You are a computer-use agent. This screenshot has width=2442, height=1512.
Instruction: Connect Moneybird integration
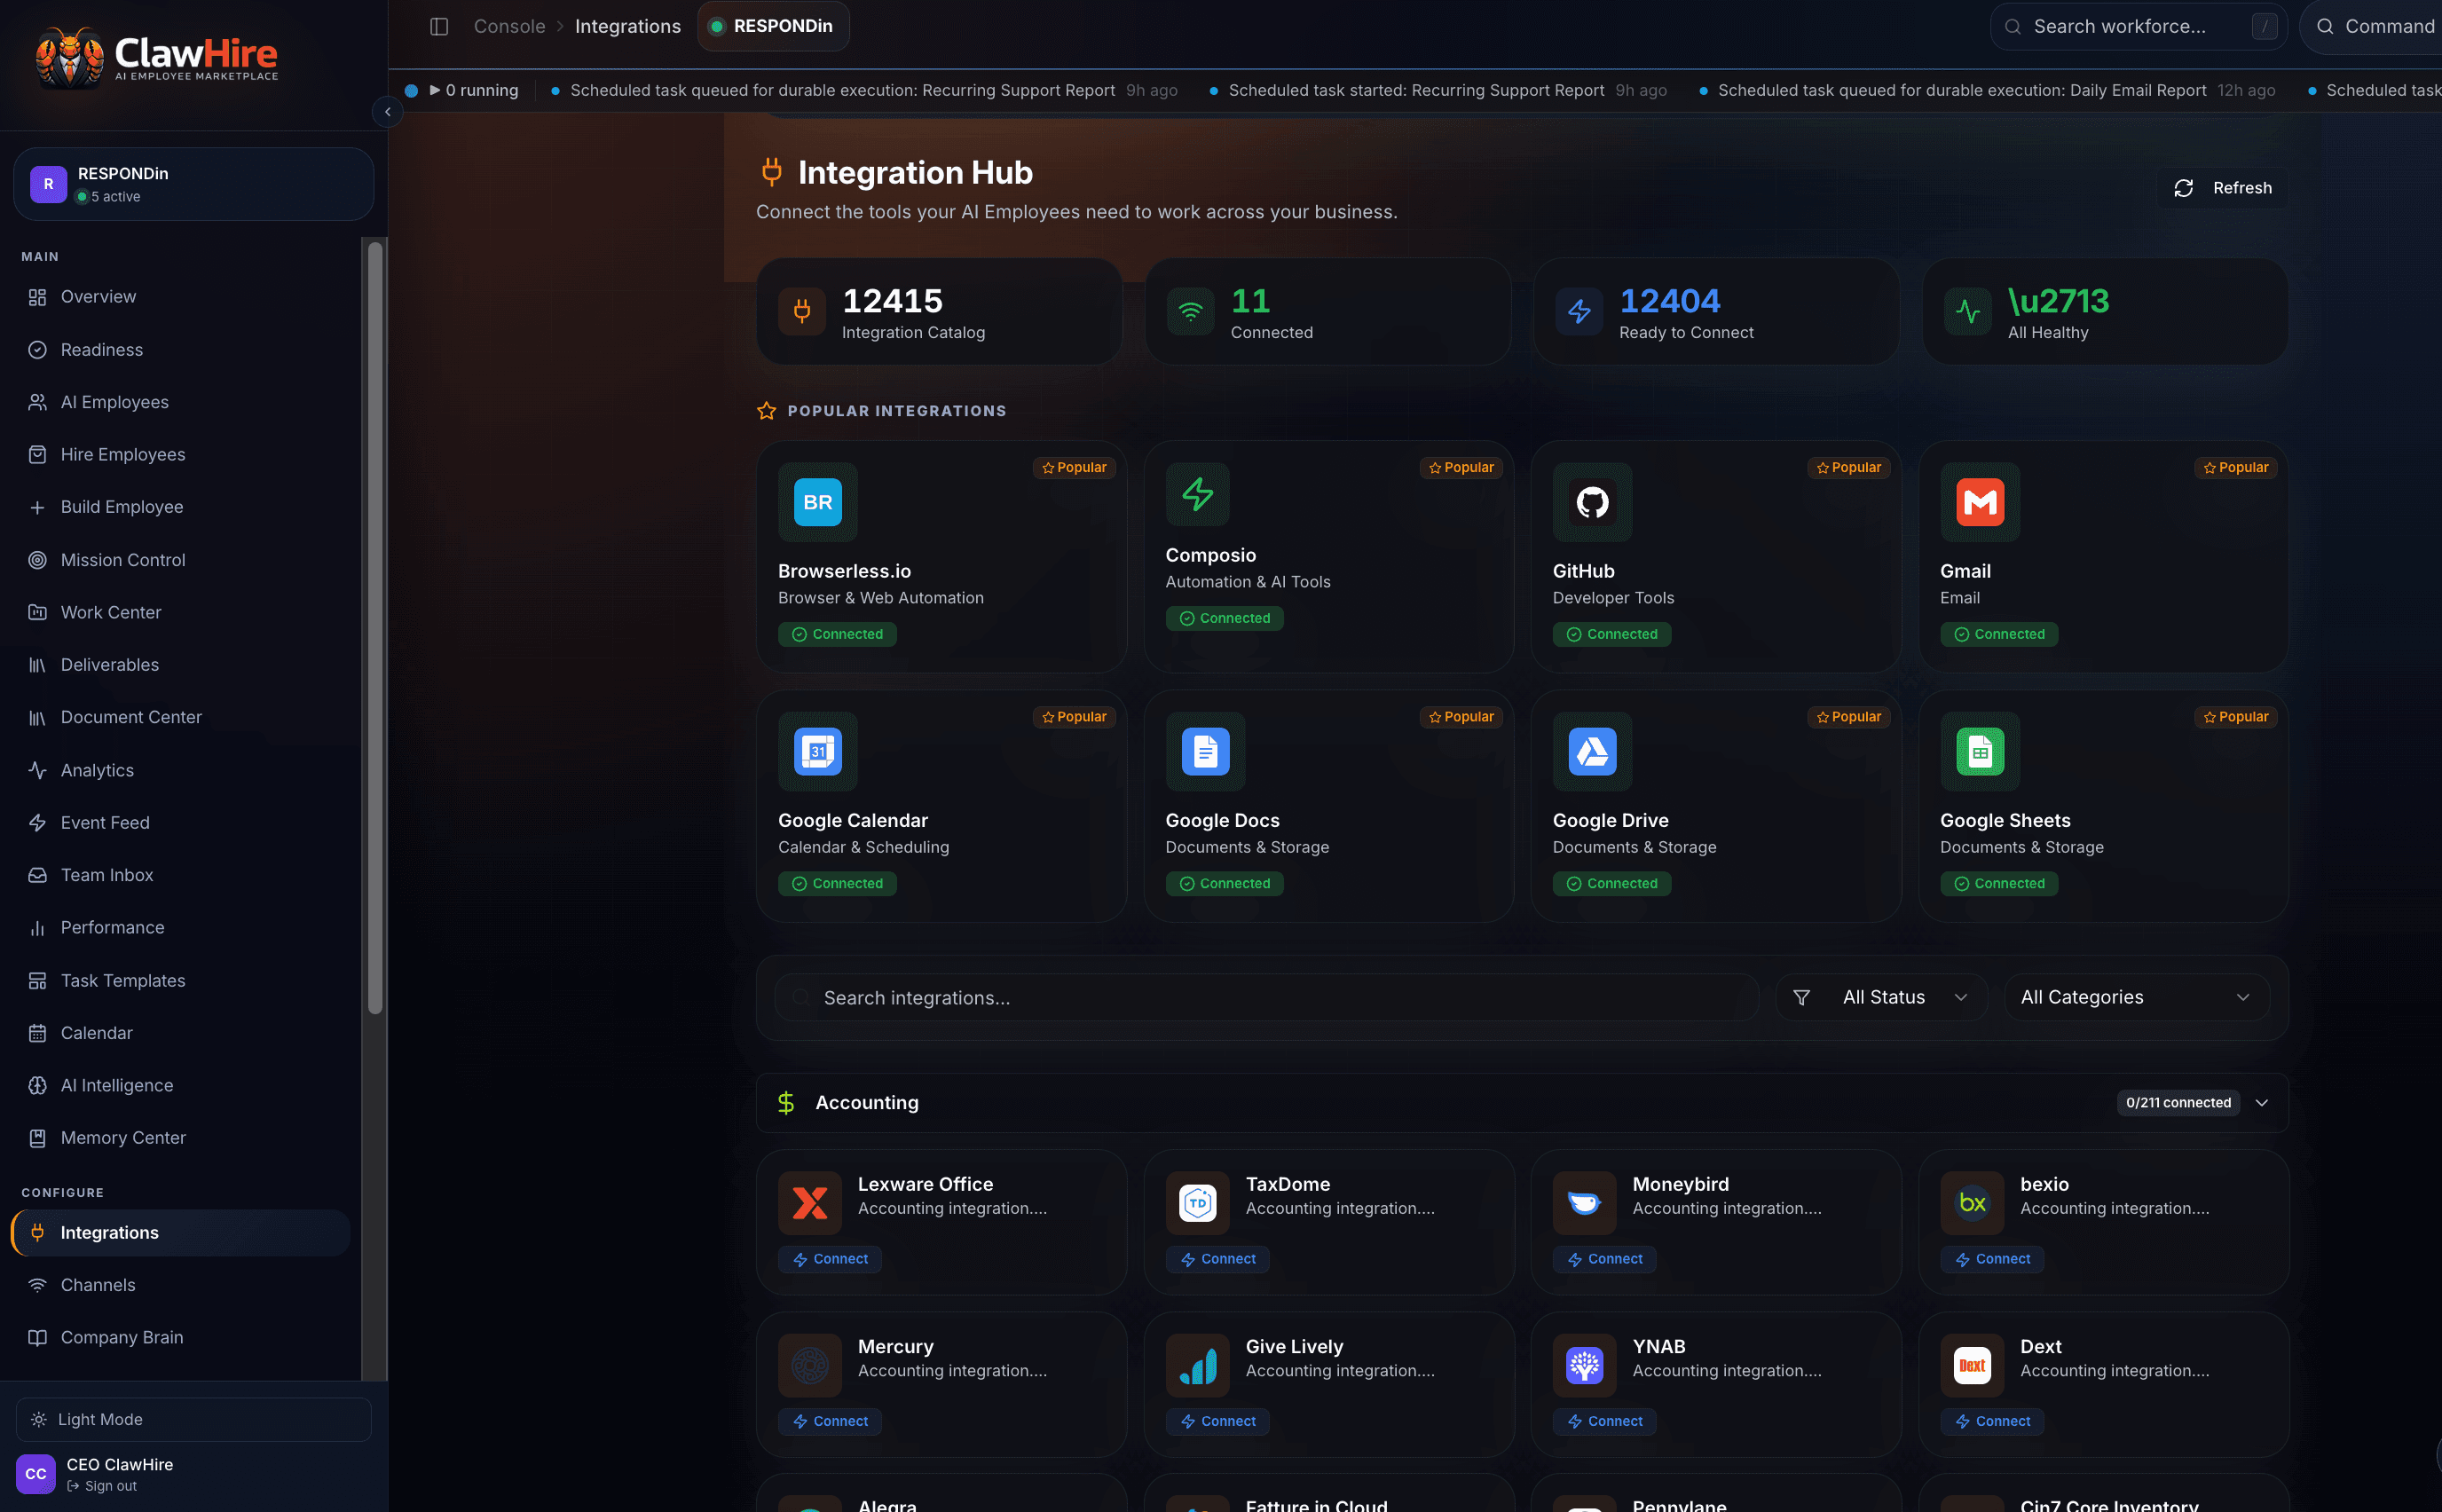click(x=1604, y=1259)
